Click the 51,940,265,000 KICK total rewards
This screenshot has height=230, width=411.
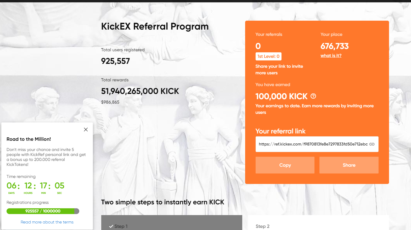140,91
